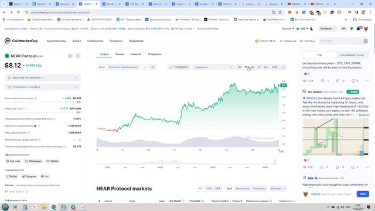Image resolution: width=375 pixels, height=211 pixels.
Task: Expand the track in portfolio dropdown
Action: [x=43, y=87]
